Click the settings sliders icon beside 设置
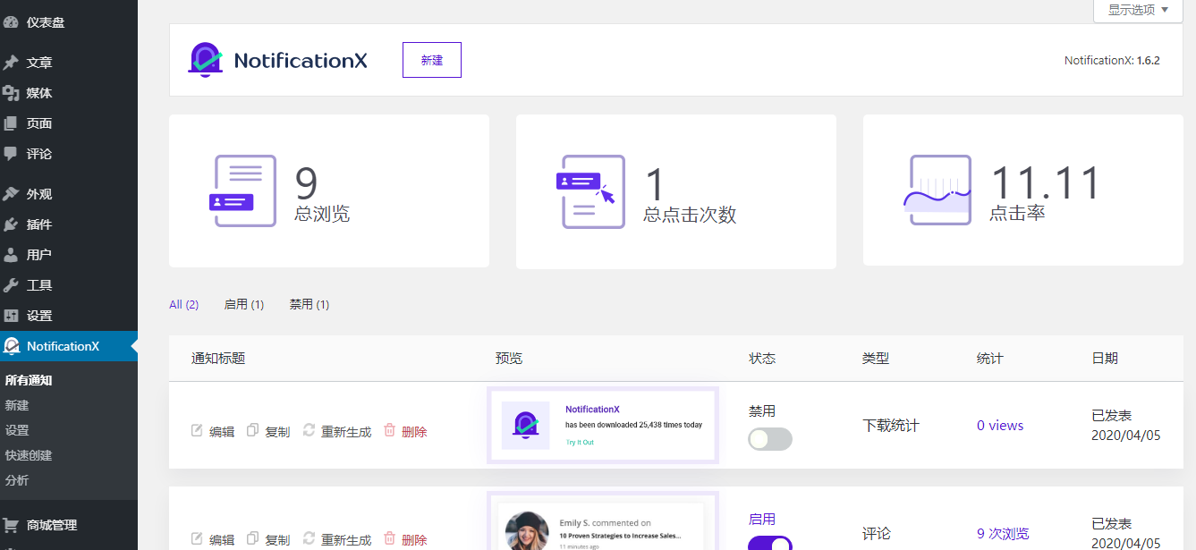The width and height of the screenshot is (1196, 550). [x=11, y=316]
